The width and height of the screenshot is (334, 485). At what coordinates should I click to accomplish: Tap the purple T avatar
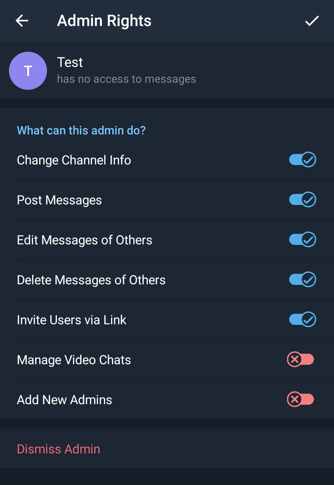[x=28, y=71]
